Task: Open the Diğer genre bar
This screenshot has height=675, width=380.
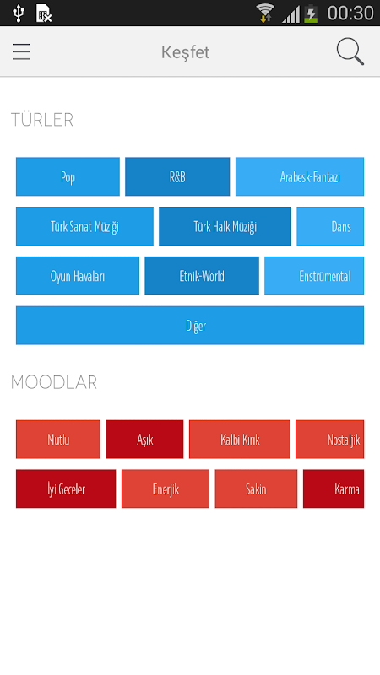Action: coord(190,326)
